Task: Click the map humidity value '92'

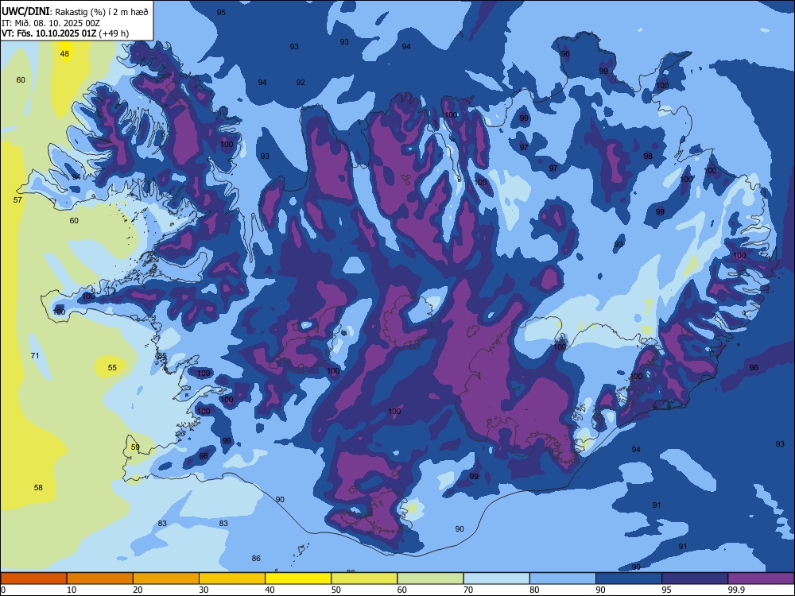Action: coord(301,82)
